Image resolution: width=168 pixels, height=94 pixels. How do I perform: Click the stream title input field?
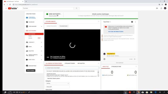[72, 68]
